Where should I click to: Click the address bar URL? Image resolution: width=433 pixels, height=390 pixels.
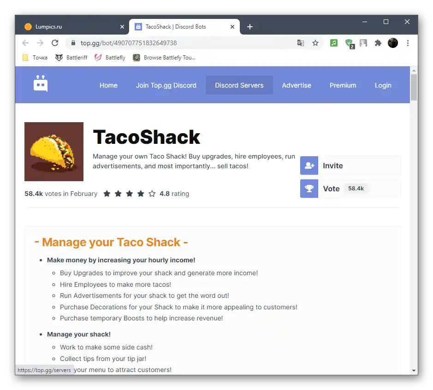pos(129,43)
